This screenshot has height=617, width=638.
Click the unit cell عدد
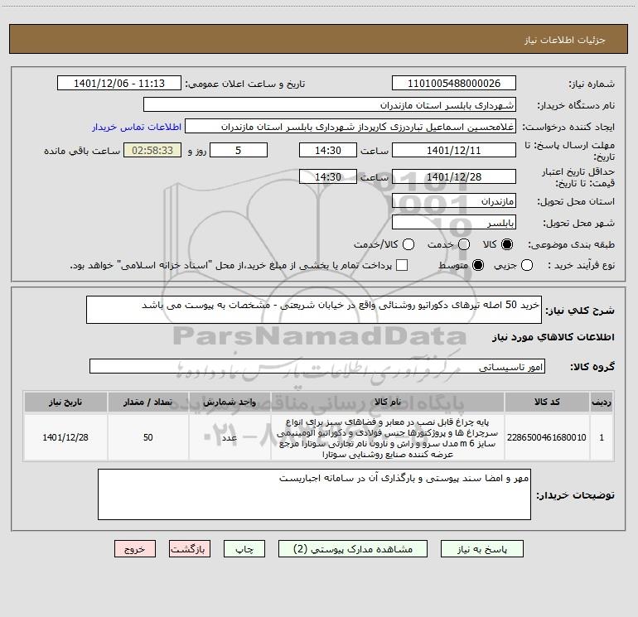point(230,437)
